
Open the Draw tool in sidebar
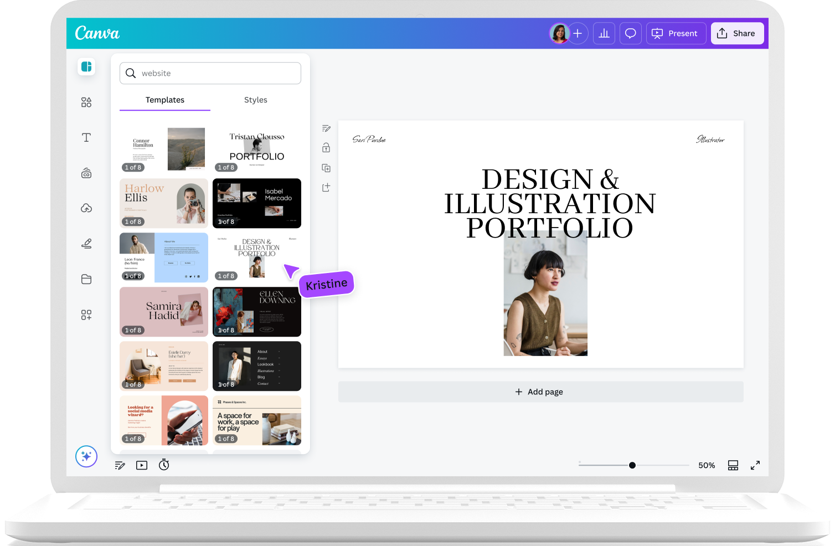(86, 244)
